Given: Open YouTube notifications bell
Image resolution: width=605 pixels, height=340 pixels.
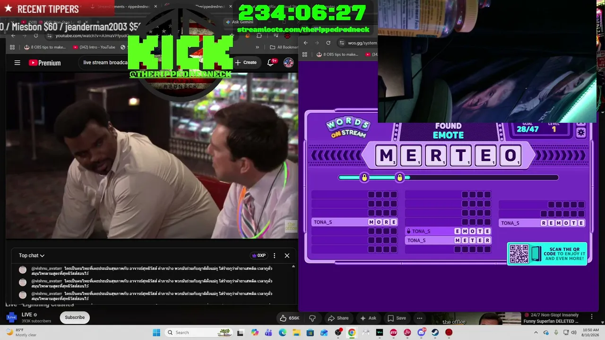Looking at the screenshot, I should click(x=271, y=62).
